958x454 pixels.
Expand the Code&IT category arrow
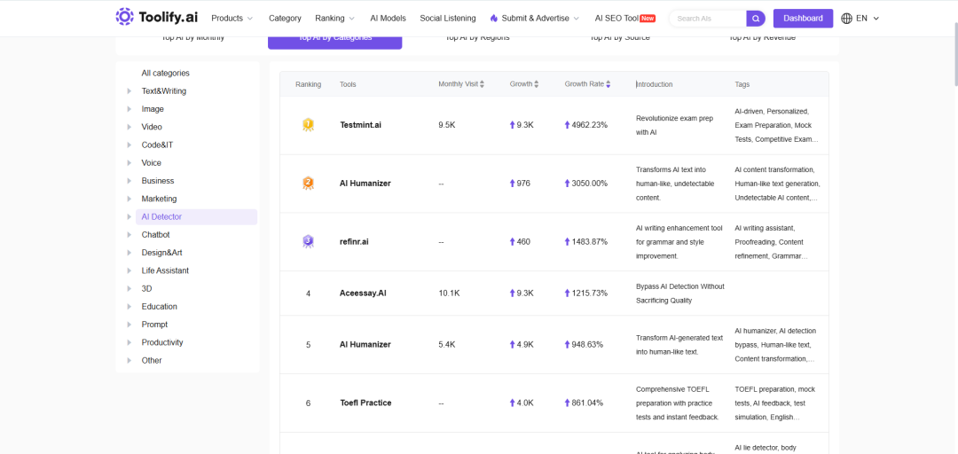(x=129, y=145)
